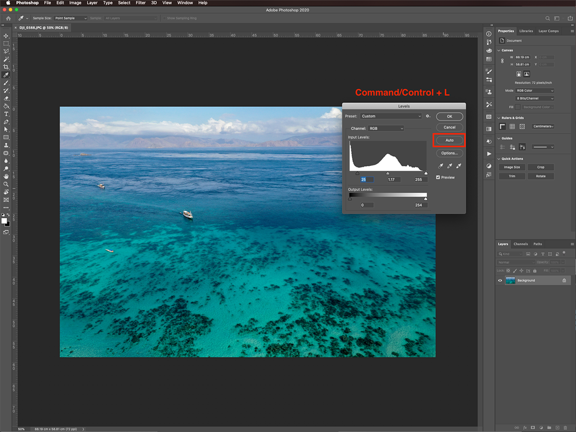Pick the Zoom tool magnifier

click(x=6, y=184)
